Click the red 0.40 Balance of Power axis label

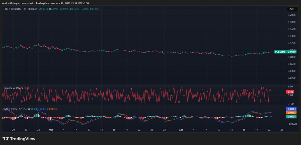[x=290, y=92]
